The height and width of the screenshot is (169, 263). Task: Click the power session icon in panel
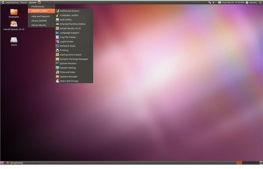(261, 3)
